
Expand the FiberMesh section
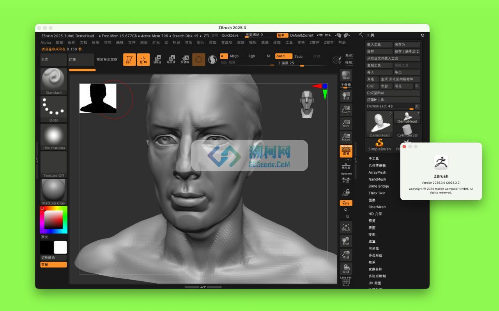tap(377, 207)
